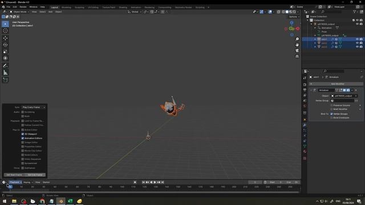Jump to the timeline end frame
The height and width of the screenshot is (205, 365).
pos(163,182)
